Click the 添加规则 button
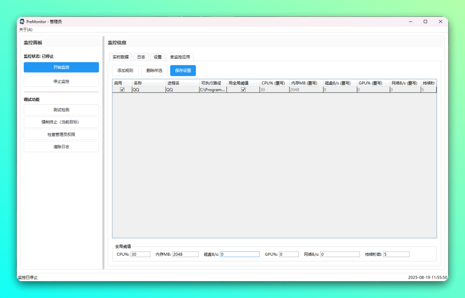Image resolution: width=465 pixels, height=298 pixels. coord(125,71)
